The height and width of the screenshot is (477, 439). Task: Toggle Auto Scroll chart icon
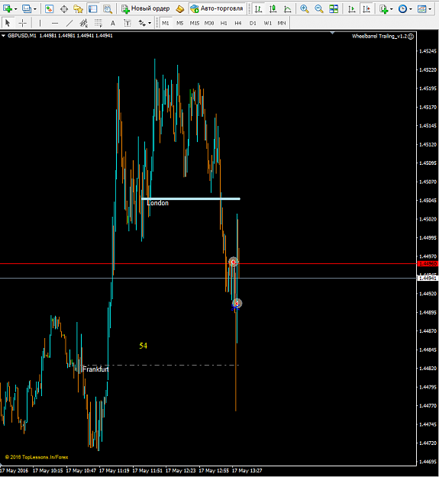coord(352,9)
